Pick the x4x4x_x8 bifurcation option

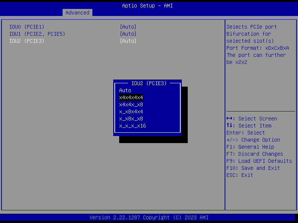(x=131, y=104)
